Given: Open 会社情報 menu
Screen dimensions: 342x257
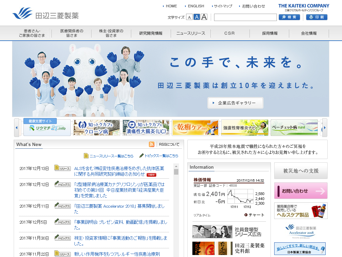Looking at the screenshot, I should (309, 33).
